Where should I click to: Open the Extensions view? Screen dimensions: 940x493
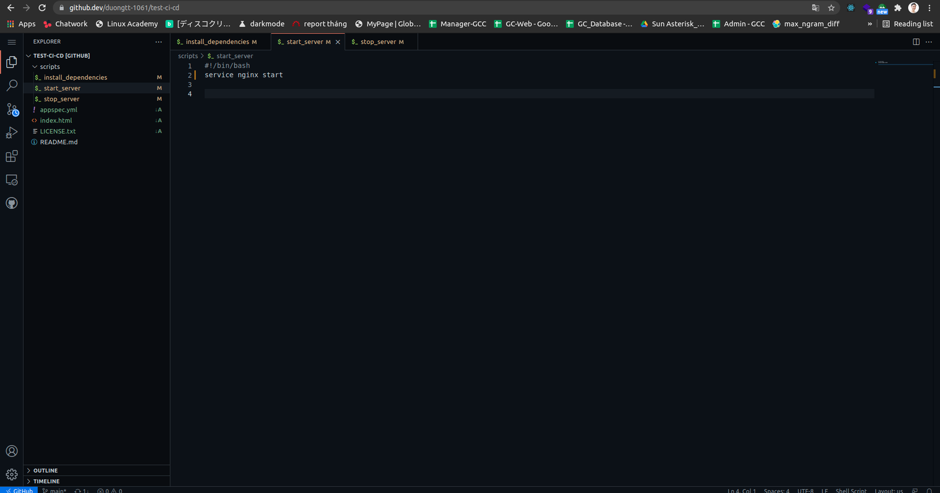pyautogui.click(x=11, y=156)
